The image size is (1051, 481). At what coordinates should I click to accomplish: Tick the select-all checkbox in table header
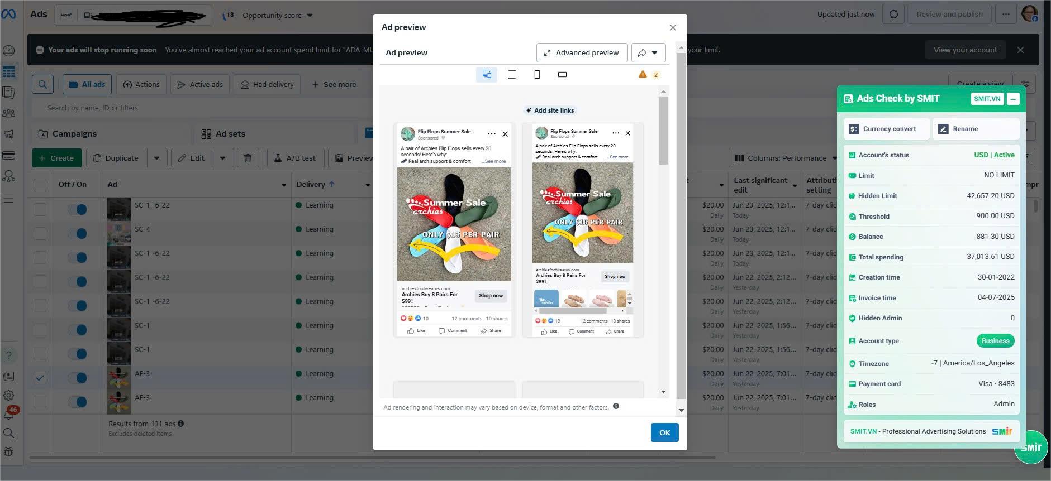40,185
